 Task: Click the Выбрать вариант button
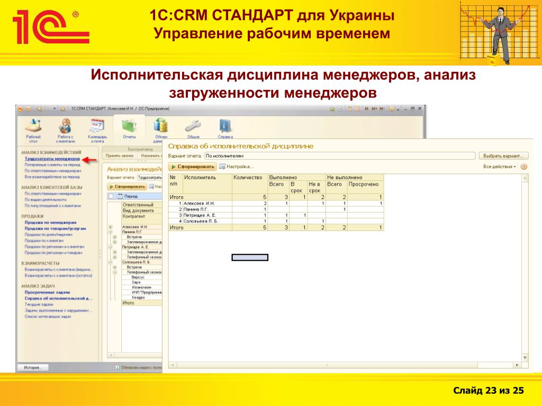(503, 156)
